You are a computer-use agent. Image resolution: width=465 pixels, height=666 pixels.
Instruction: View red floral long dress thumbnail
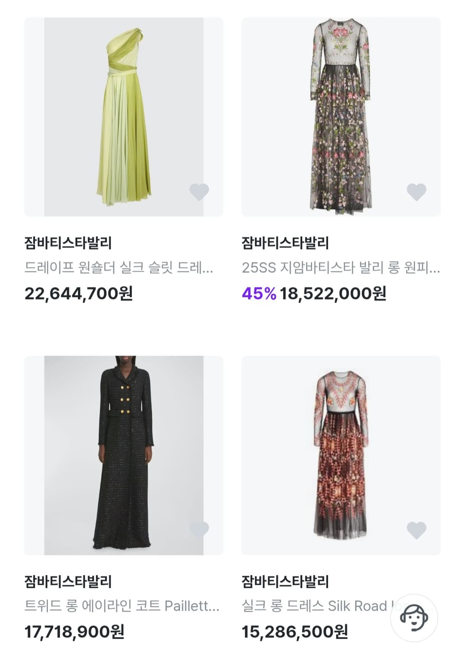click(340, 455)
